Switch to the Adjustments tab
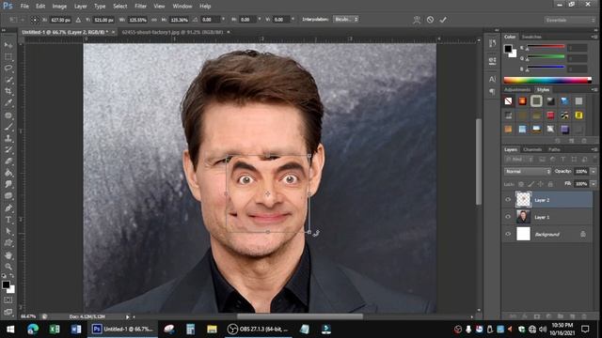Viewport: 602px width, 338px height. point(517,90)
